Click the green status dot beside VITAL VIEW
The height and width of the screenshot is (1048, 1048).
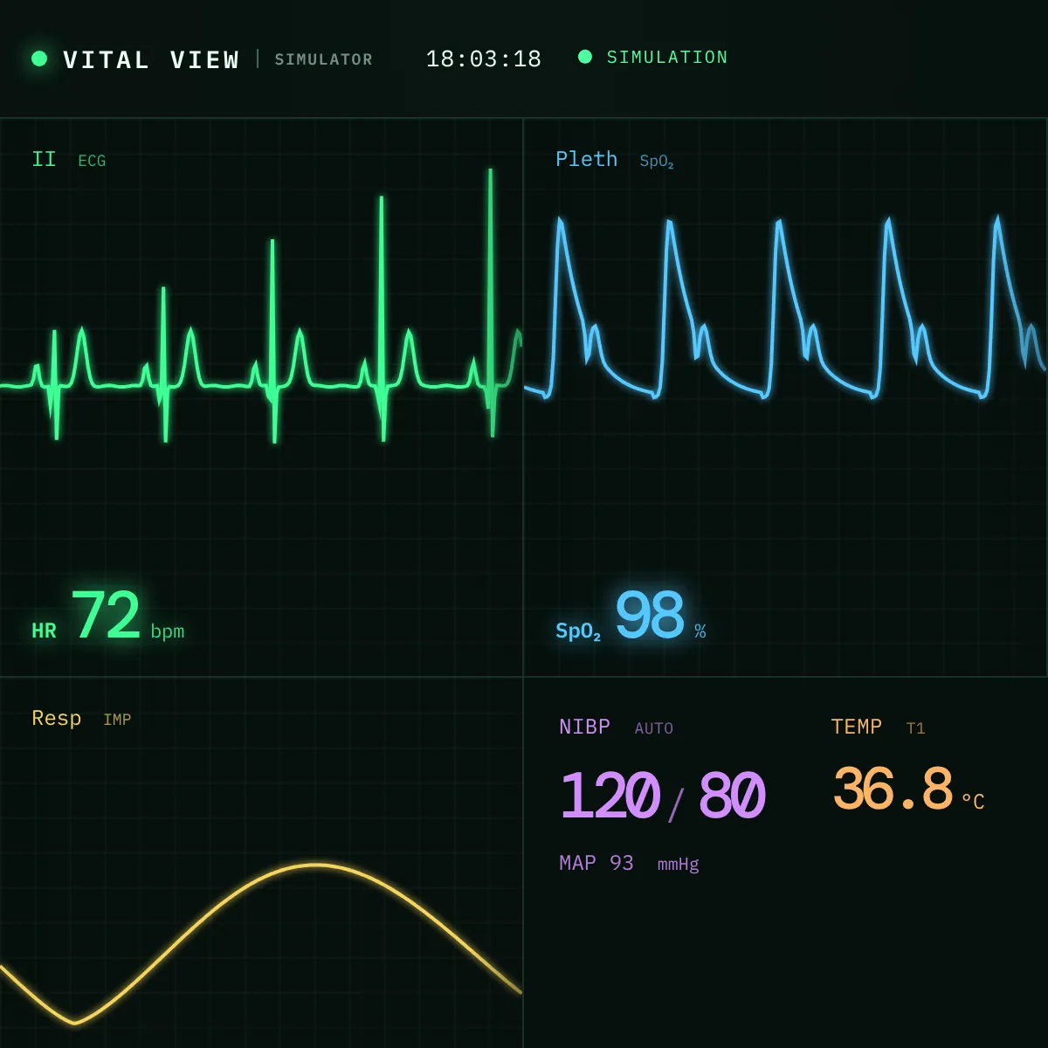[39, 59]
